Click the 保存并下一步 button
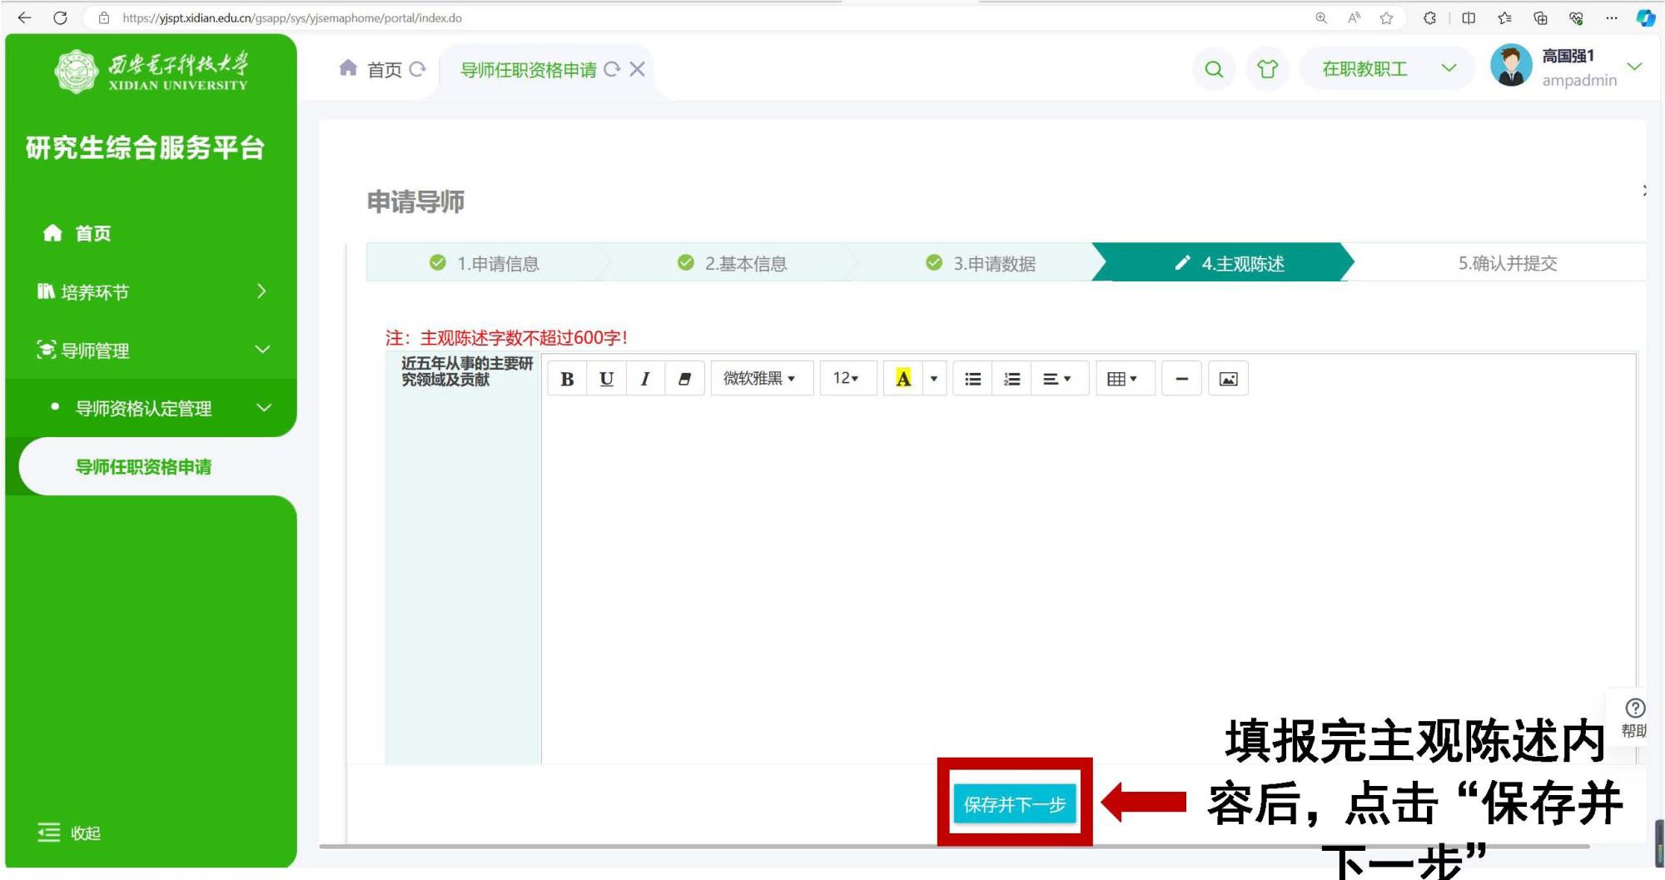Viewport: 1665px width, 880px height. click(1014, 804)
